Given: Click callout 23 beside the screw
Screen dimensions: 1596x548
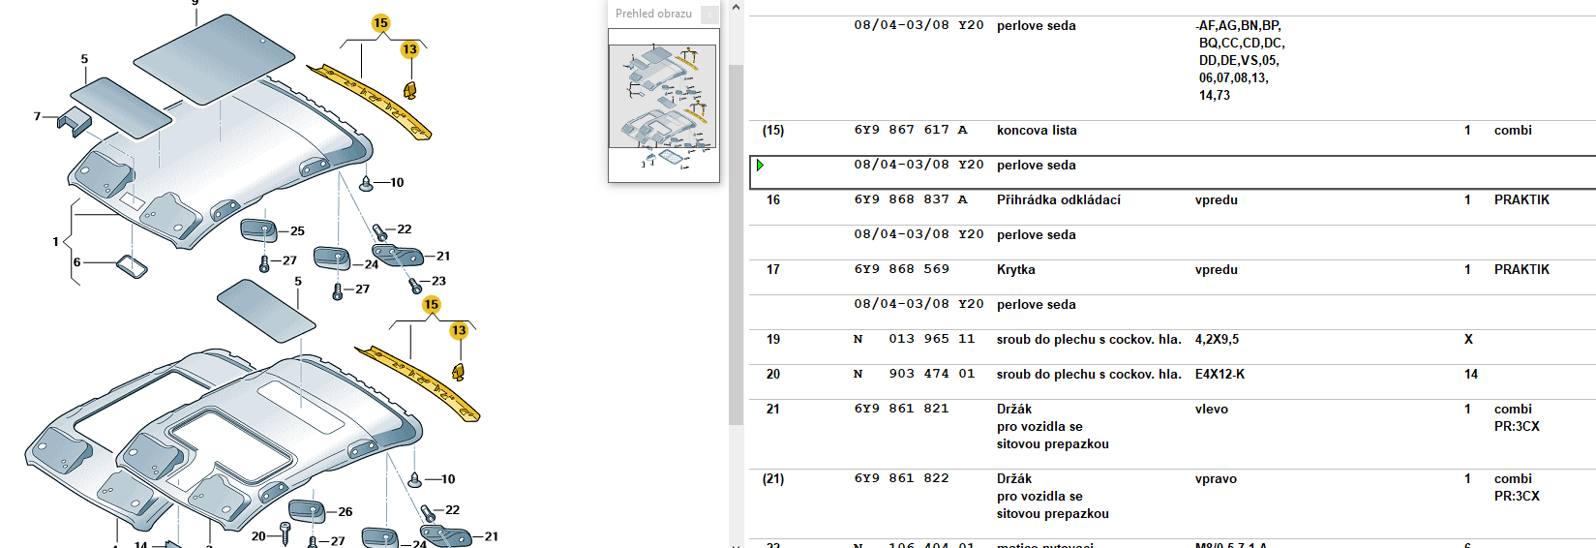Looking at the screenshot, I should pyautogui.click(x=438, y=282).
